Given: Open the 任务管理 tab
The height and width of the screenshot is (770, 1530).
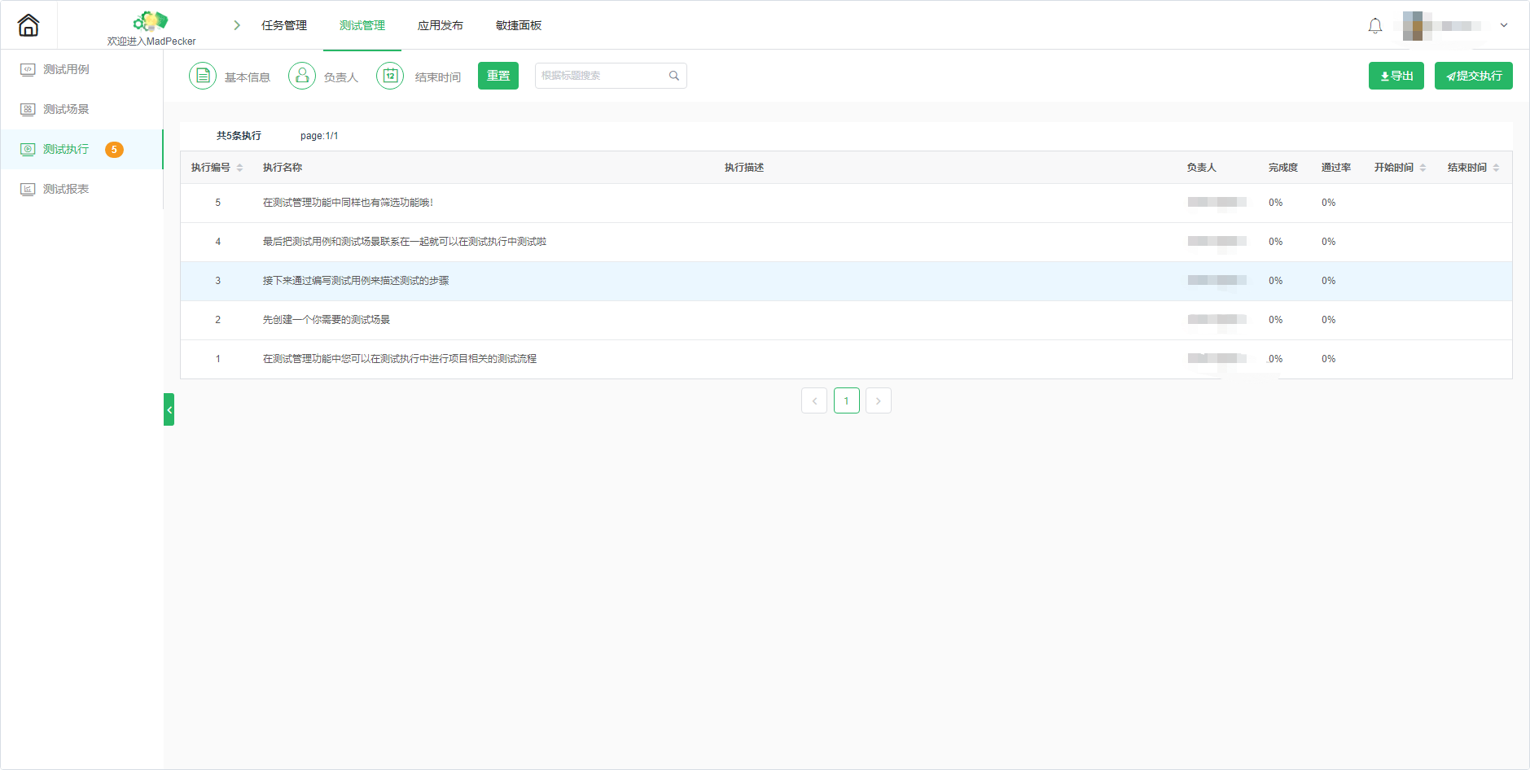Looking at the screenshot, I should coord(284,25).
